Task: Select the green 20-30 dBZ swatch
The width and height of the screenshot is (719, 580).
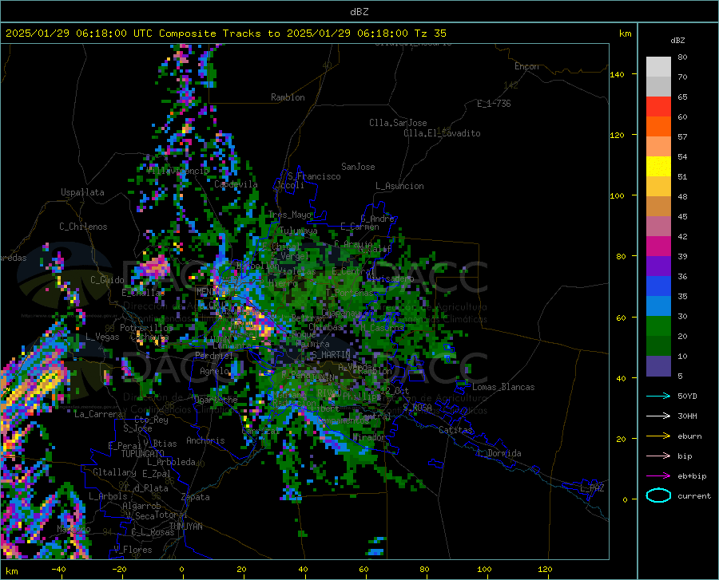Action: click(x=658, y=326)
